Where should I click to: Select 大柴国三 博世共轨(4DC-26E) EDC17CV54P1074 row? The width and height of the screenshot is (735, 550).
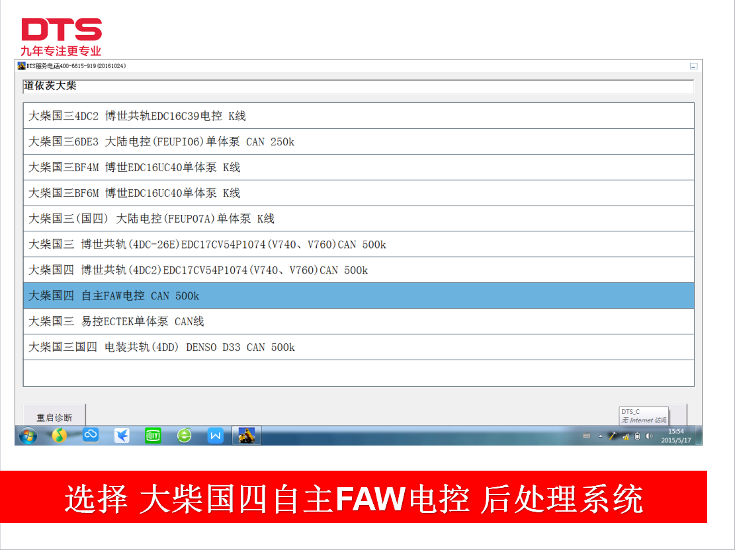click(x=359, y=244)
